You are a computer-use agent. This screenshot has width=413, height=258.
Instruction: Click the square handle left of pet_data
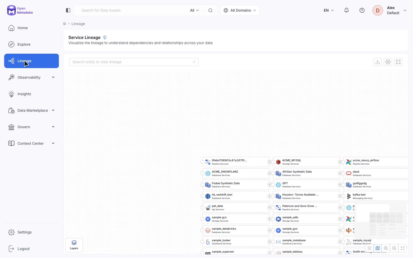click(202, 207)
